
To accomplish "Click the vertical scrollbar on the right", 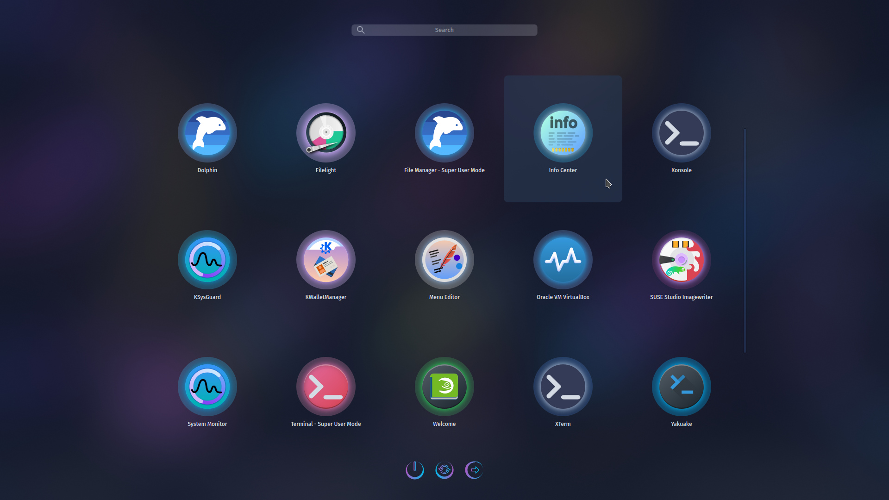I will pyautogui.click(x=745, y=240).
